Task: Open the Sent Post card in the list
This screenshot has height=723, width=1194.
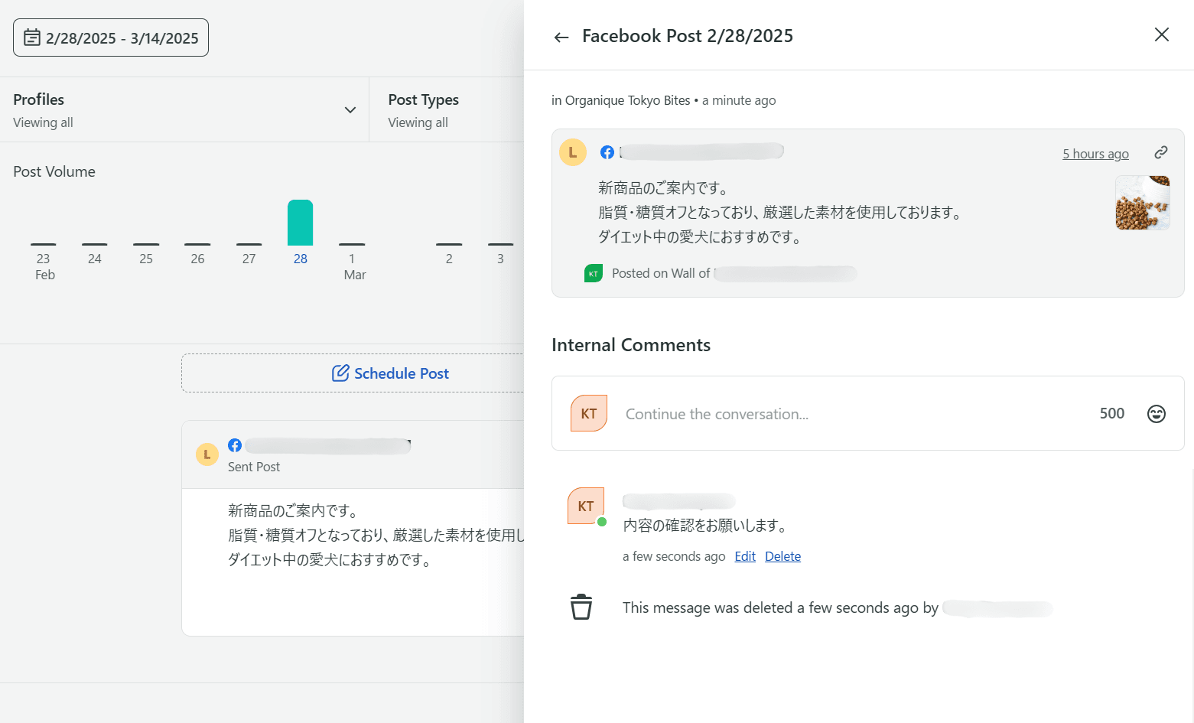Action: [x=352, y=536]
